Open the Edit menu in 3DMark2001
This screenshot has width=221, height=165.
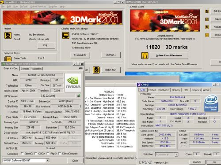pos(9,7)
